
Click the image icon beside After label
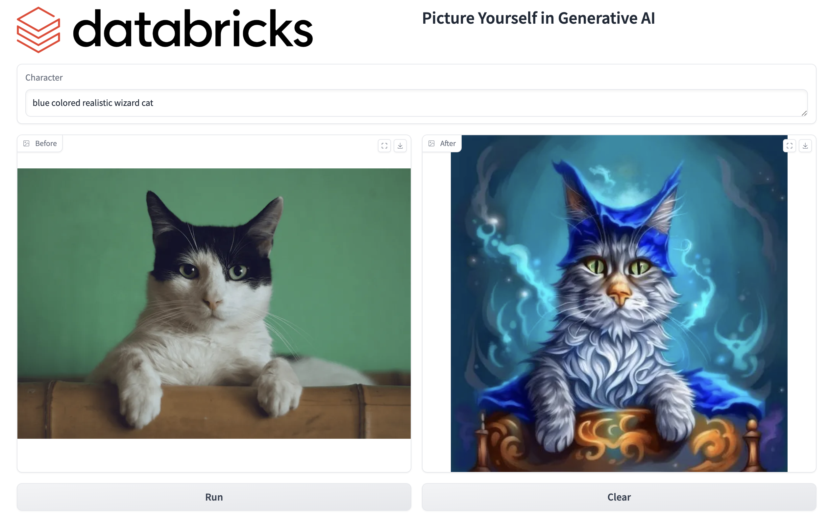tap(432, 143)
